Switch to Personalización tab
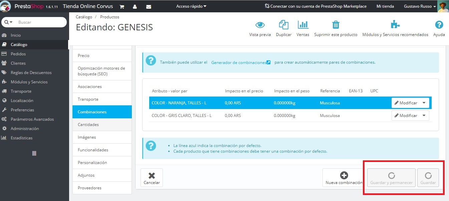This screenshot has height=201, width=449. point(102,163)
